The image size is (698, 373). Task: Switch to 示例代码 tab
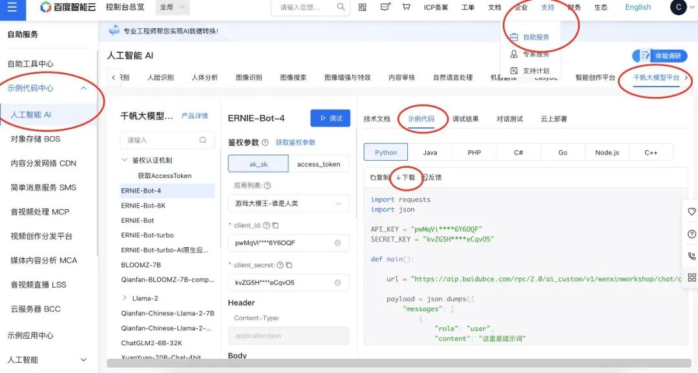(421, 119)
